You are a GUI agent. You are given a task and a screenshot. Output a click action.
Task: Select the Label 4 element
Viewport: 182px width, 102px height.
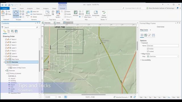tap(14, 54)
